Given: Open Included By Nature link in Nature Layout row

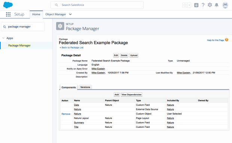Looking at the screenshot, I should point(171,118).
